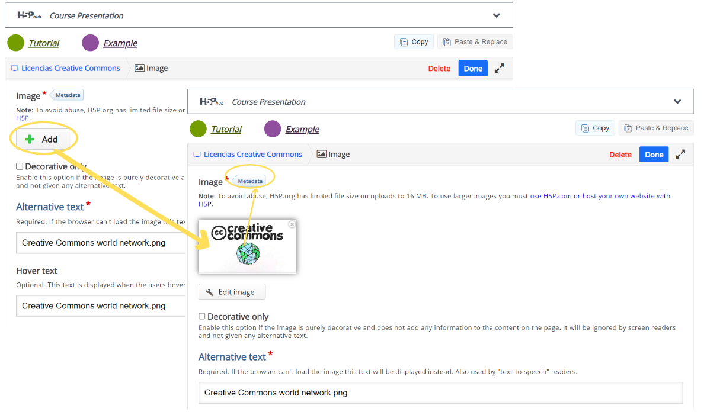Viewport: 707px width, 415px height.
Task: Click Paste & Replace in back window
Action: (x=475, y=42)
